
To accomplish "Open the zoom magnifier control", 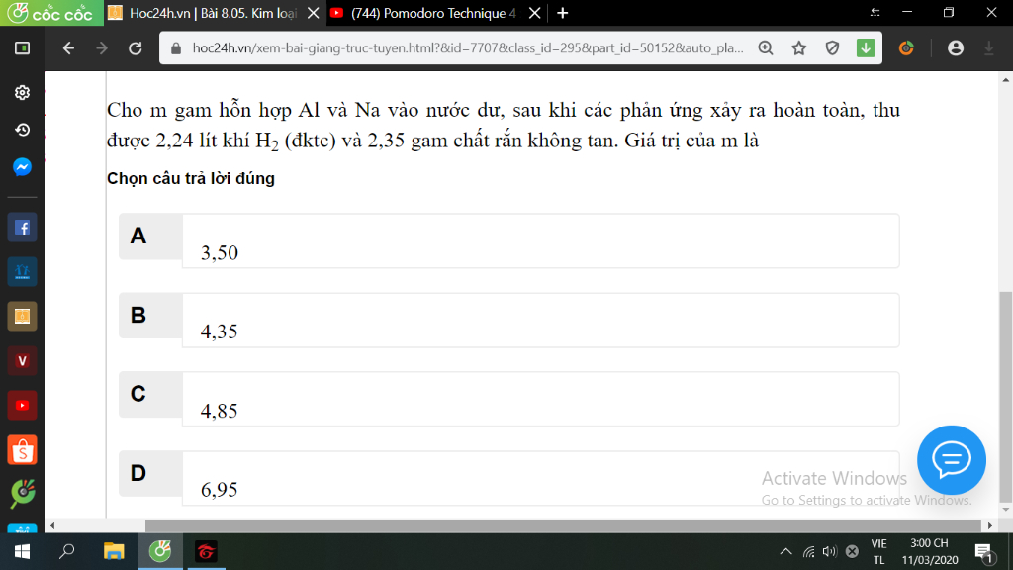I will 766,47.
